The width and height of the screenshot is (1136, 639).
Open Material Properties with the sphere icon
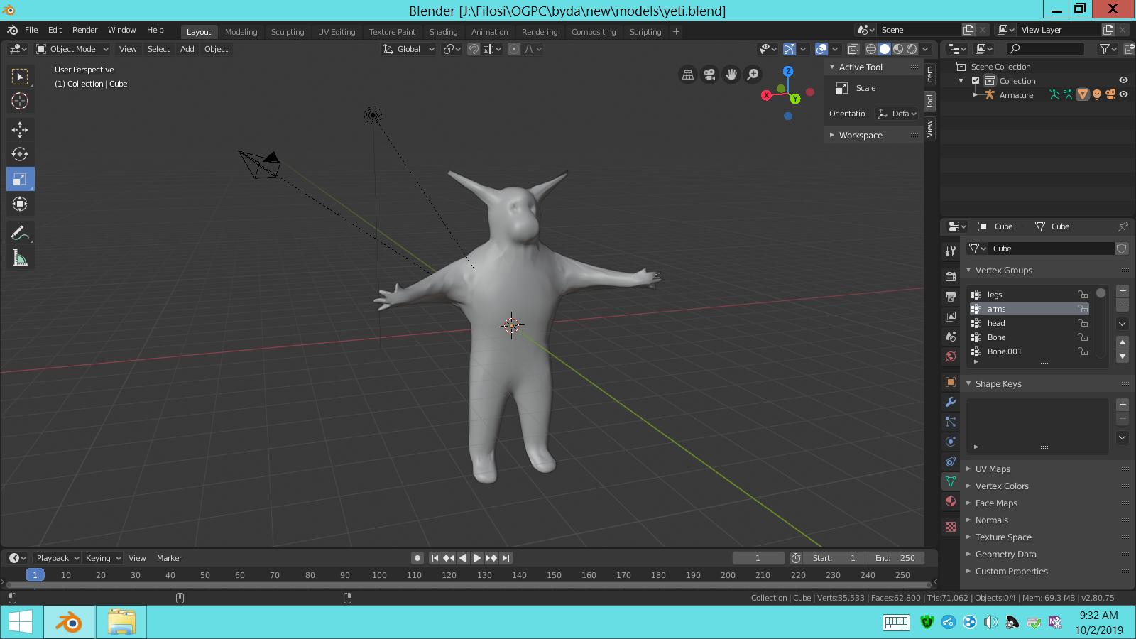click(x=951, y=501)
